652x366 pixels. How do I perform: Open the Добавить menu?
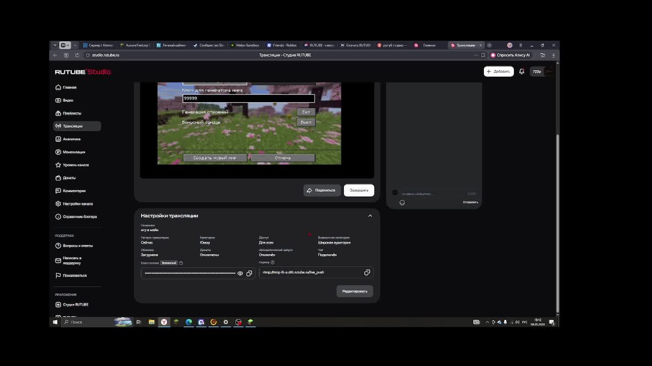[499, 72]
